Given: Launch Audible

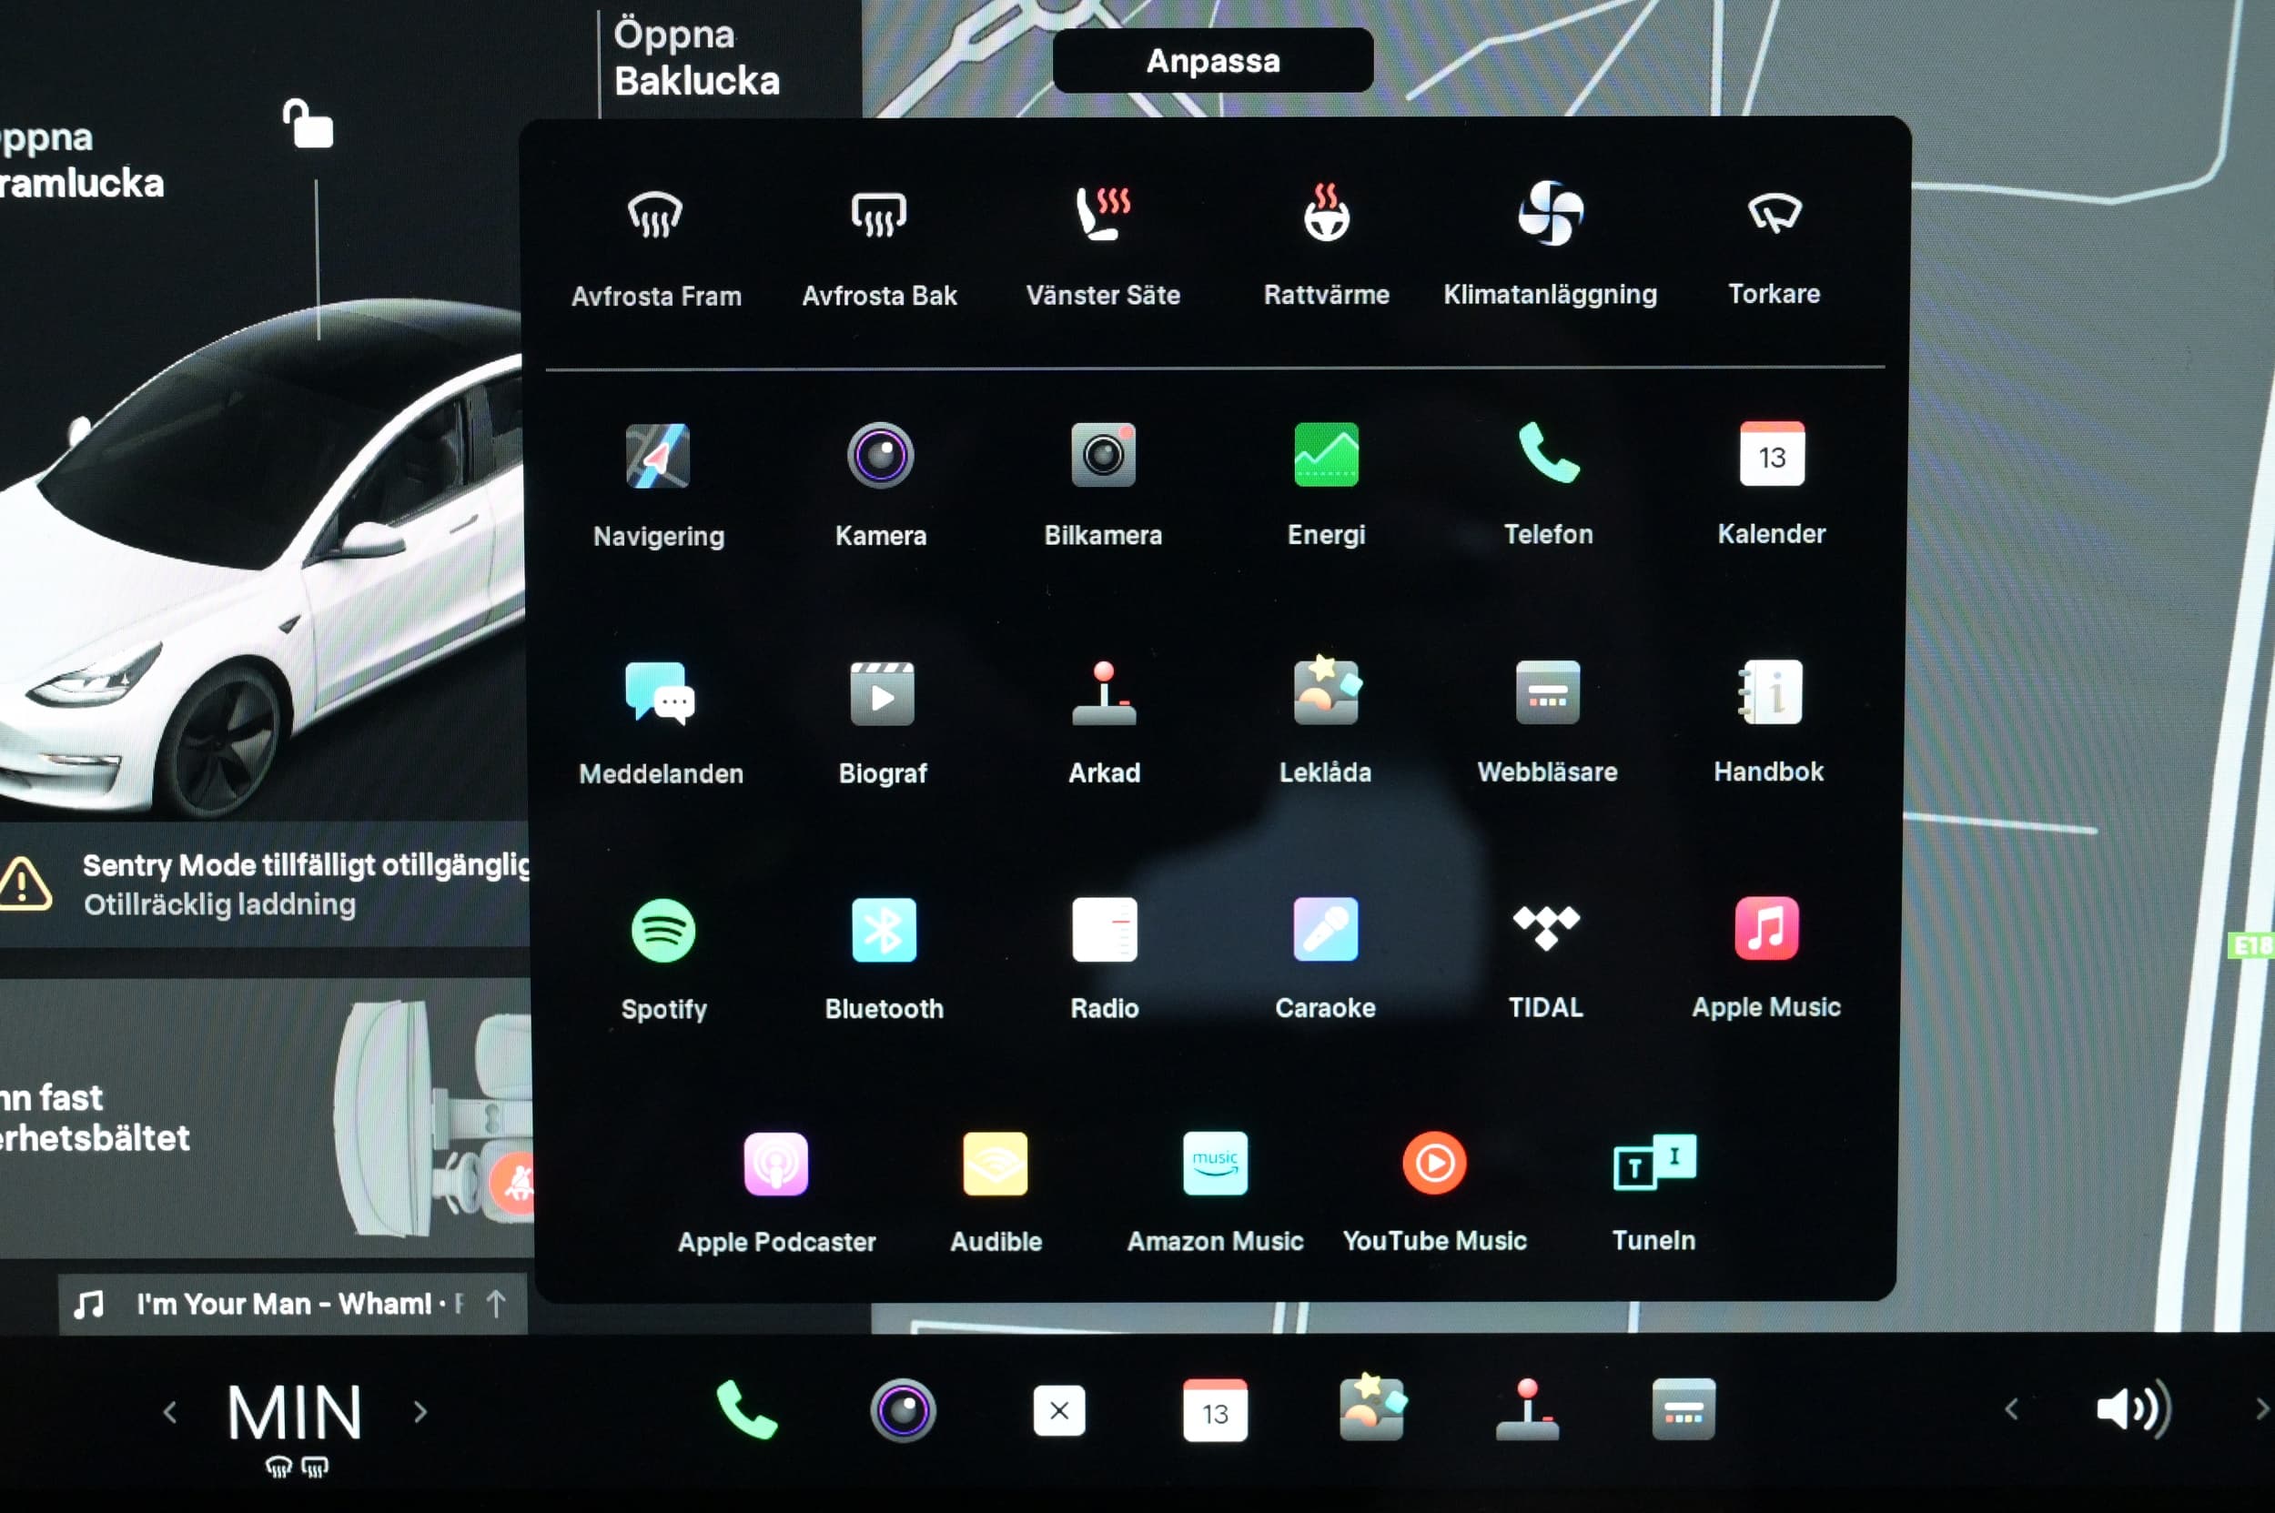Looking at the screenshot, I should click(x=996, y=1195).
